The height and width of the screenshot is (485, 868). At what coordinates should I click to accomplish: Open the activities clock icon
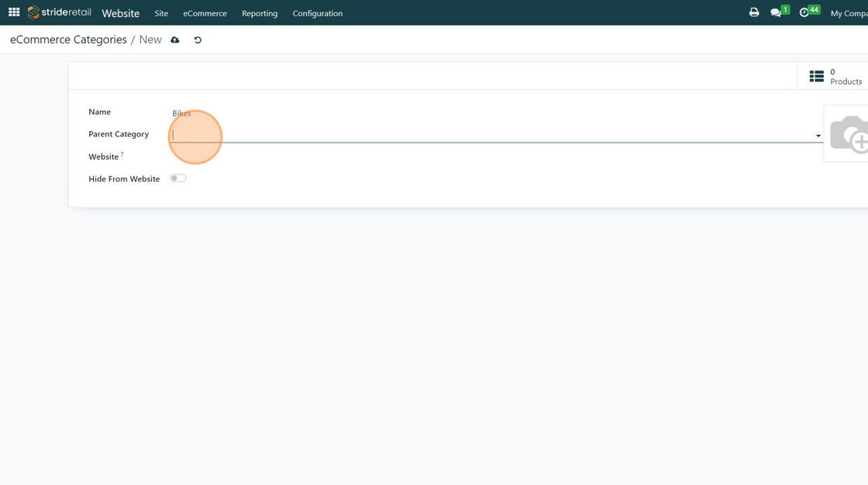[x=804, y=12]
